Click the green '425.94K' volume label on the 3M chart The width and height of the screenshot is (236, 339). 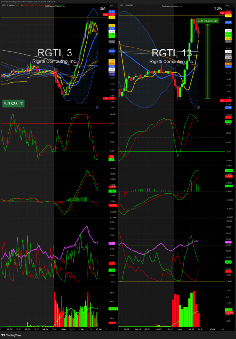click(x=113, y=309)
